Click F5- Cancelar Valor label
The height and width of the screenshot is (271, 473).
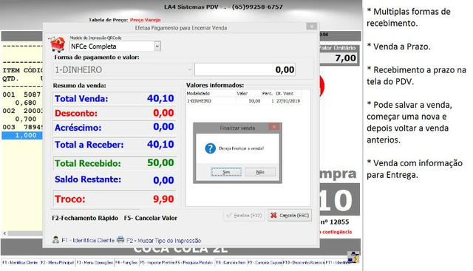click(x=151, y=218)
